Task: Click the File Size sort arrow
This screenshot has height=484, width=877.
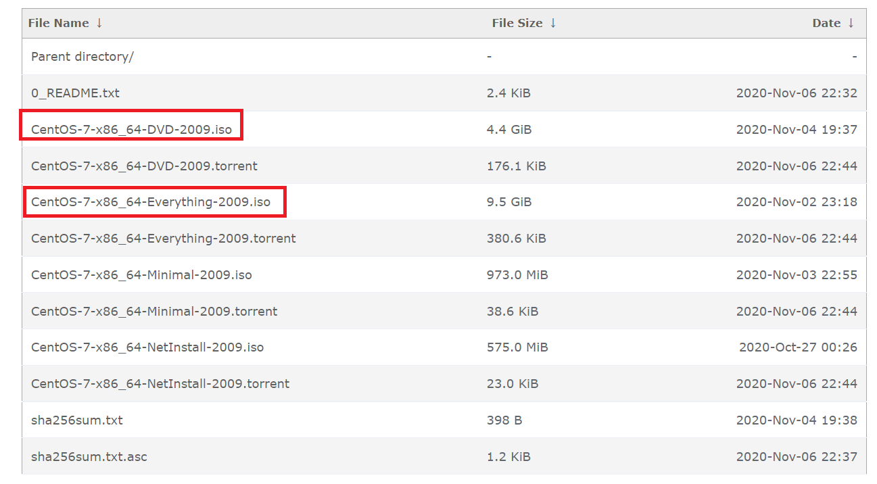Action: (552, 23)
